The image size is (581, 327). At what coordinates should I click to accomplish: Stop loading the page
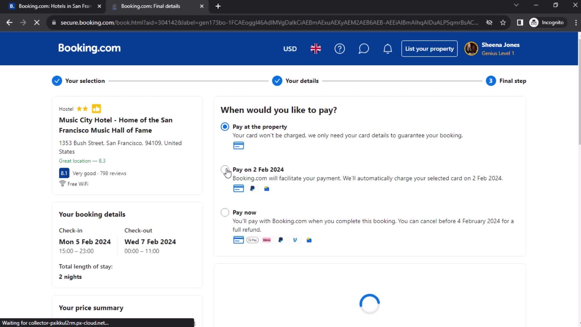click(x=37, y=22)
